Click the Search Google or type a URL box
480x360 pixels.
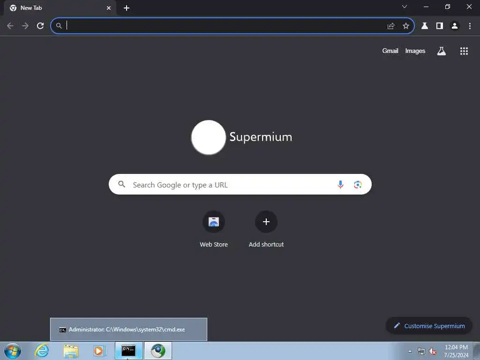[240, 184]
